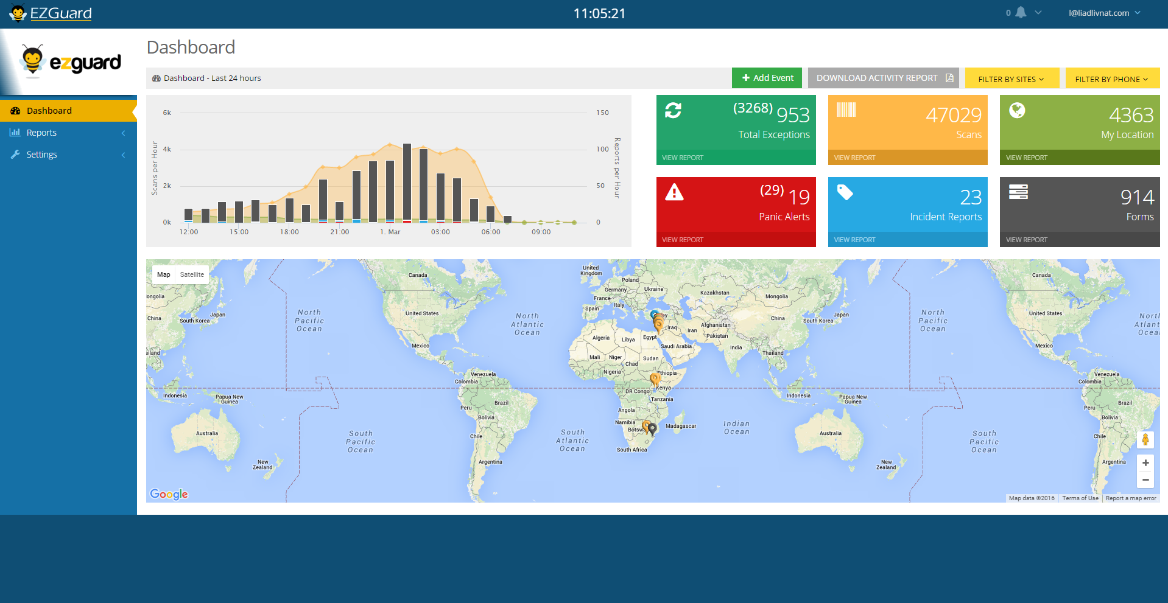Click the refresh icon on Total Exceptions card
This screenshot has height=603, width=1168.
click(x=673, y=110)
